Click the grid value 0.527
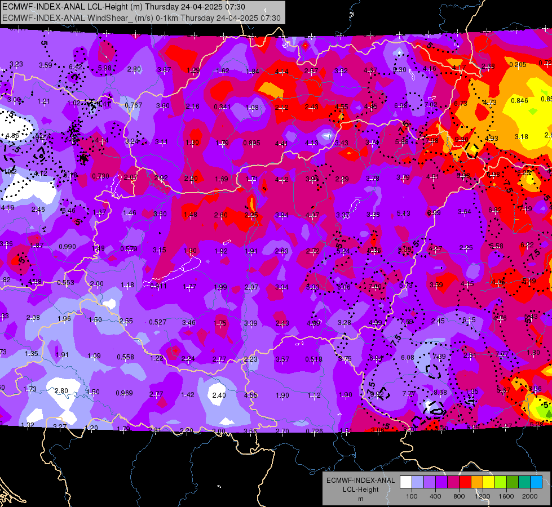The height and width of the screenshot is (507, 552). (158, 322)
